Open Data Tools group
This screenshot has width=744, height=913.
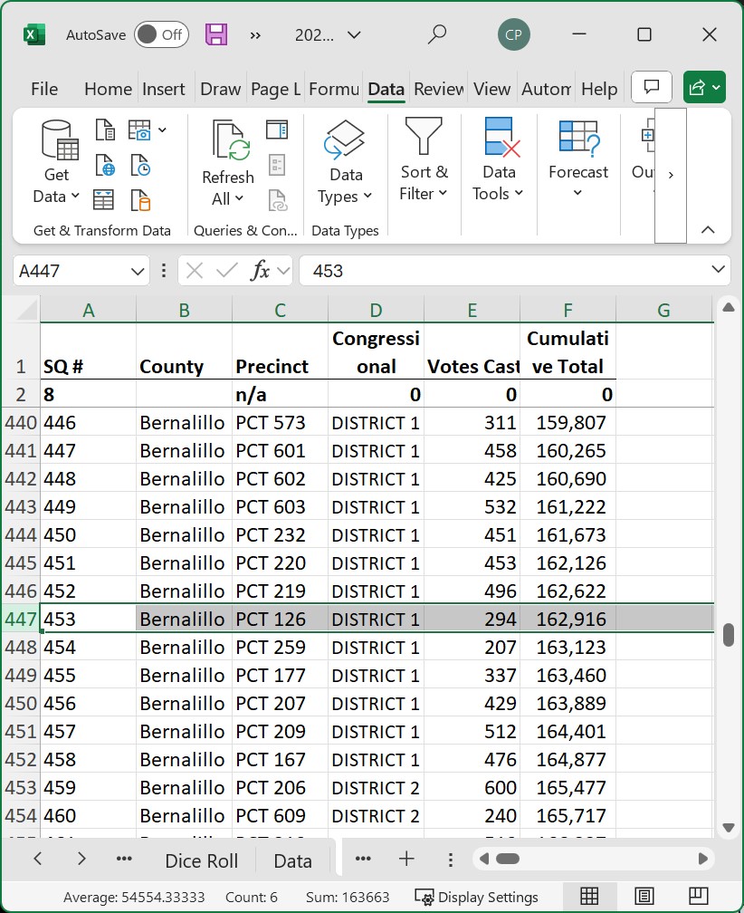pyautogui.click(x=499, y=159)
